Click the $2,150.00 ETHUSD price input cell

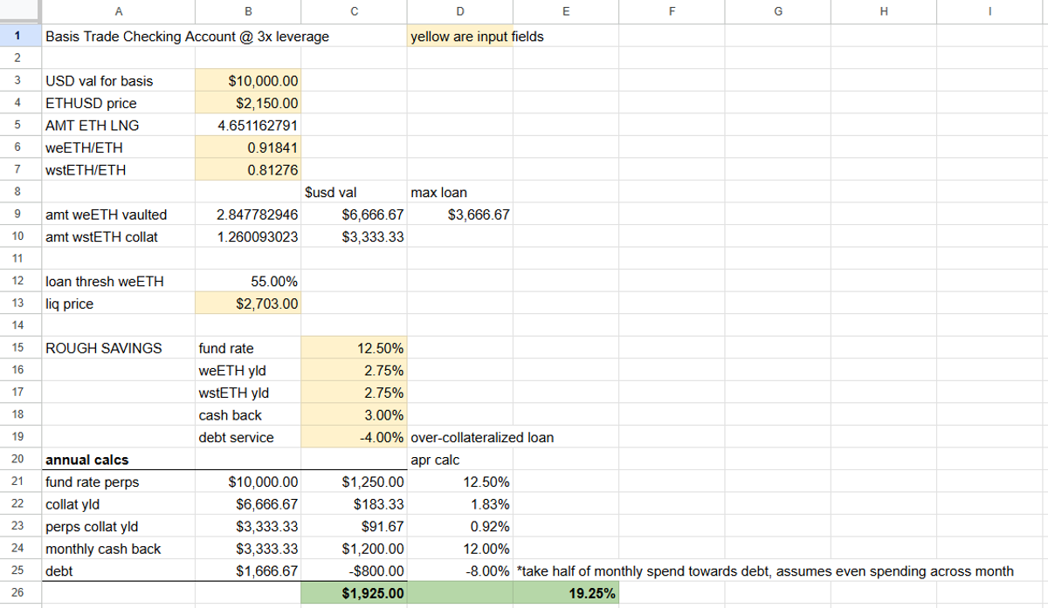coord(249,103)
